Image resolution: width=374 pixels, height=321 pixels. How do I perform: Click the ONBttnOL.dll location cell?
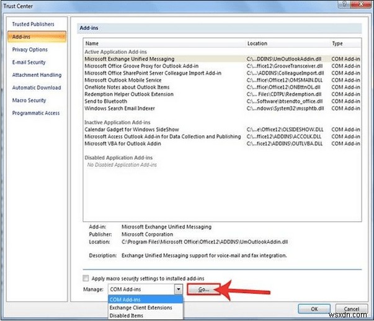[283, 87]
